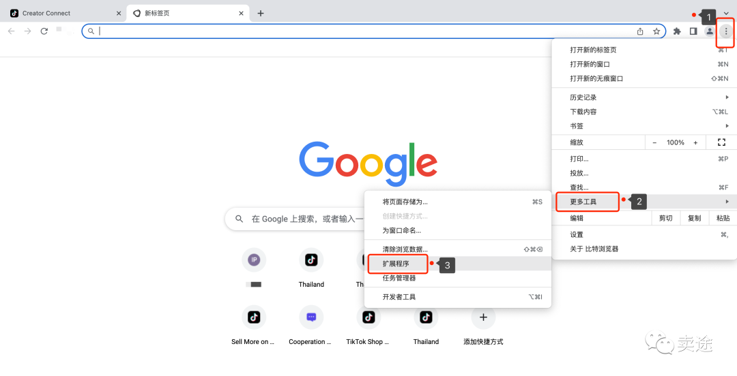Bookmark page with the star icon
The image size is (737, 376).
(656, 31)
